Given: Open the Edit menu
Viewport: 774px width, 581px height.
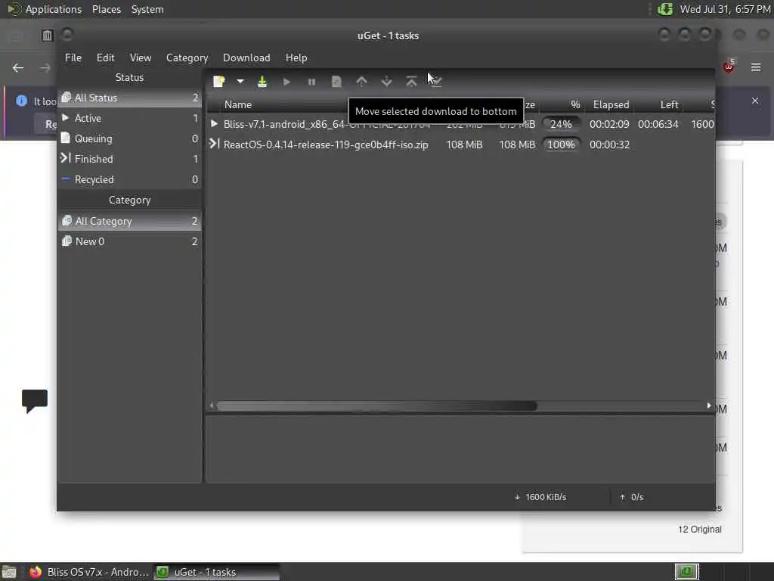Looking at the screenshot, I should (106, 57).
